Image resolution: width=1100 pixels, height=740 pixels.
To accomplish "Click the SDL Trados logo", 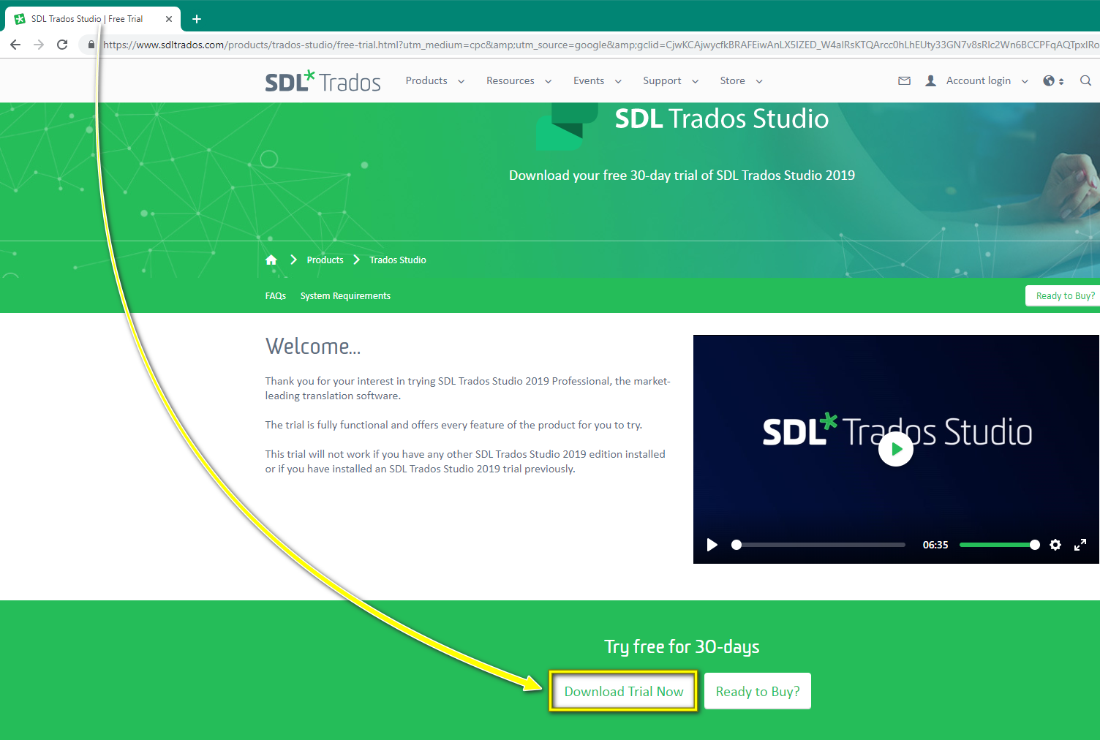I will [x=323, y=81].
